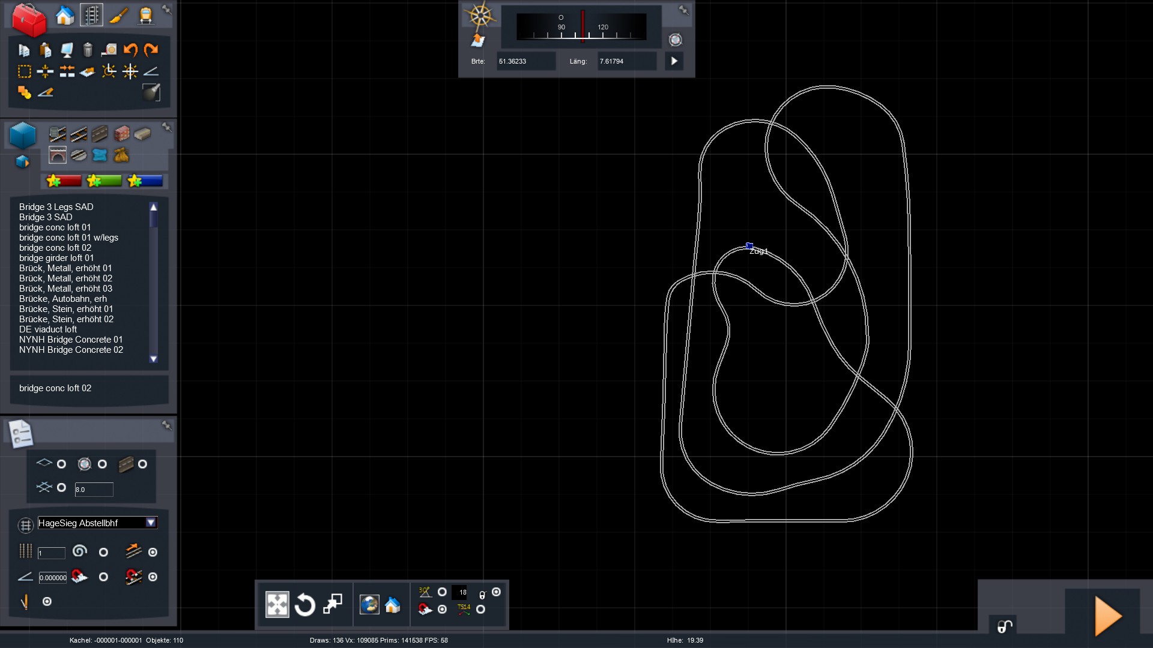The width and height of the screenshot is (1153, 648).
Task: Click the trash can delete icon
Action: point(88,50)
